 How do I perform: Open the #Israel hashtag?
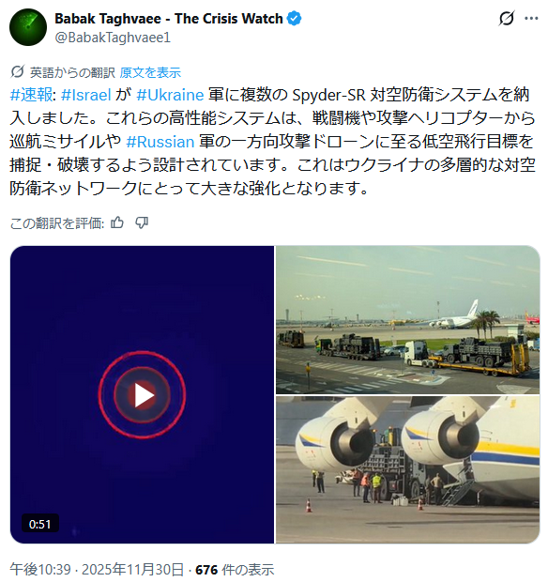(85, 95)
